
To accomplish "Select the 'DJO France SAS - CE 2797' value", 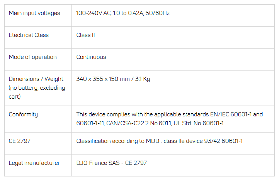I will tap(112, 163).
